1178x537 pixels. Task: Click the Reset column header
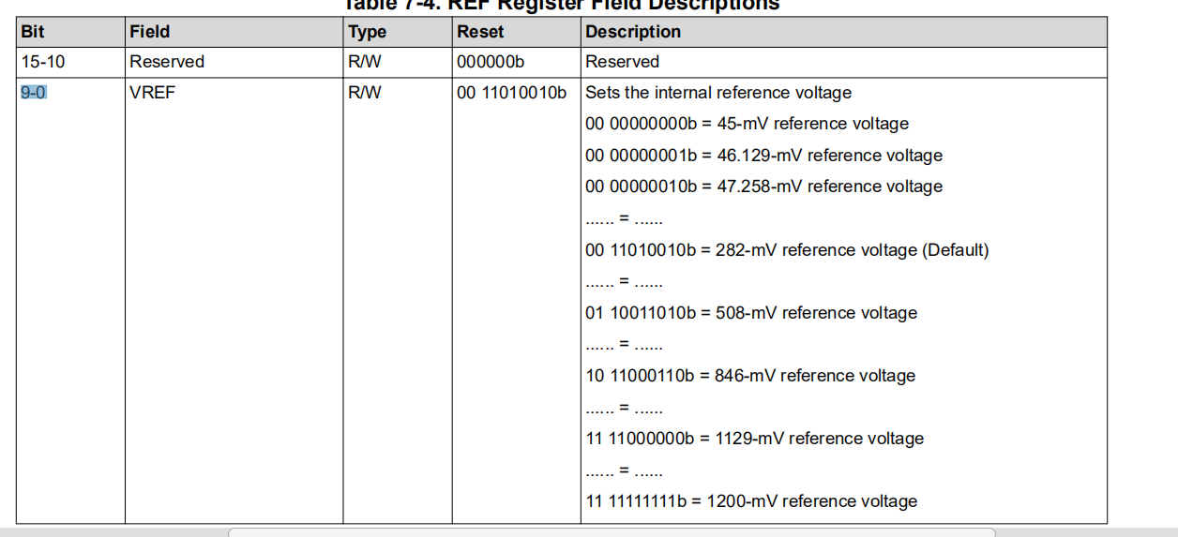point(480,32)
